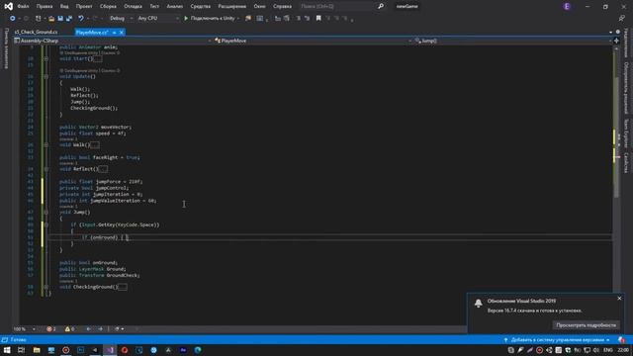The width and height of the screenshot is (633, 356).
Task: Go to next issue arrow in editor footer
Action: (101, 329)
